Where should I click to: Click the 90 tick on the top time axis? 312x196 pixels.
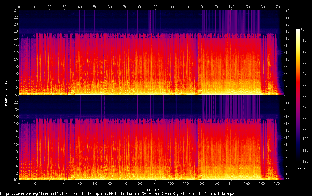coord(155,7)
